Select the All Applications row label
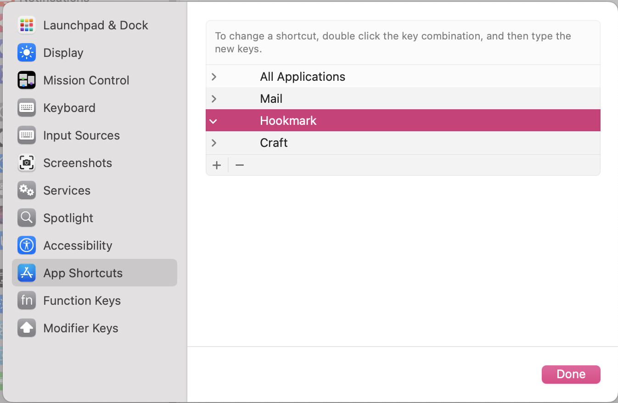The image size is (618, 403). (303, 77)
